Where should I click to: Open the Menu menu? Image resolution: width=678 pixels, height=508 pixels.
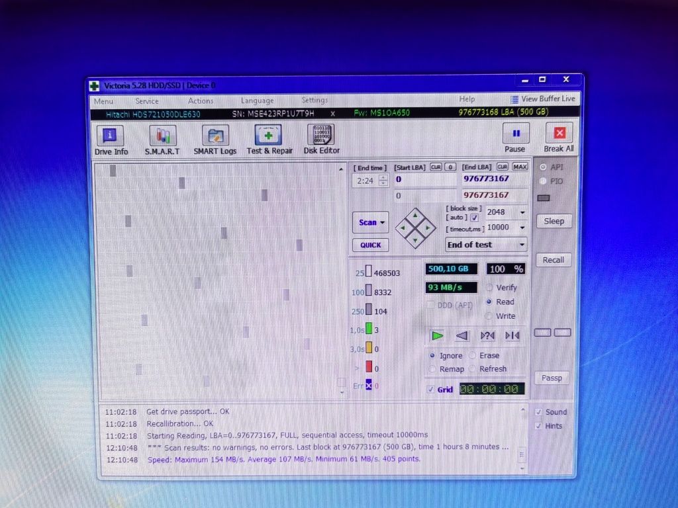click(x=104, y=101)
